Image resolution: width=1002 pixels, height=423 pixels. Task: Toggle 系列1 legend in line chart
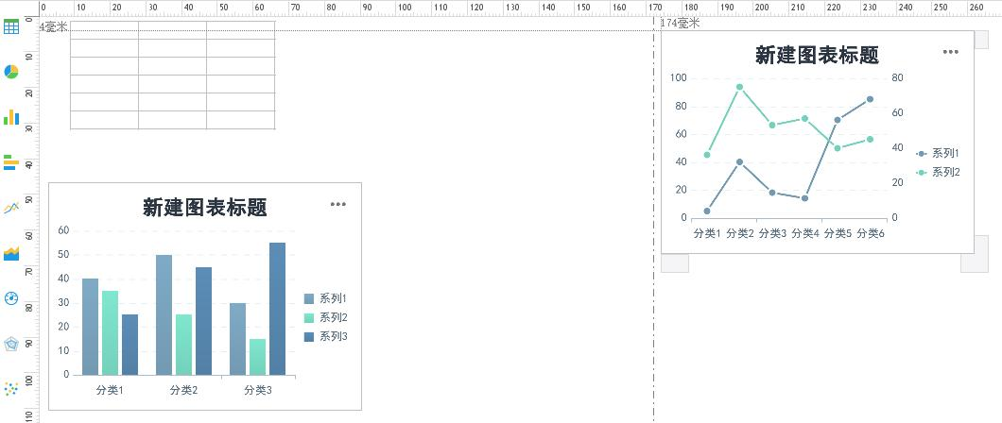pos(938,153)
